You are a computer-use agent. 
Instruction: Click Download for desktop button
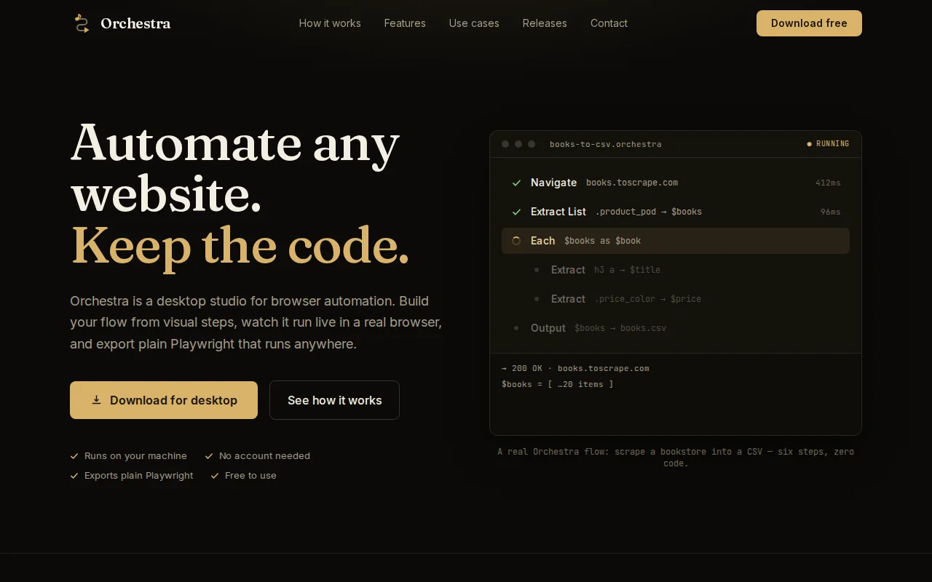(164, 400)
